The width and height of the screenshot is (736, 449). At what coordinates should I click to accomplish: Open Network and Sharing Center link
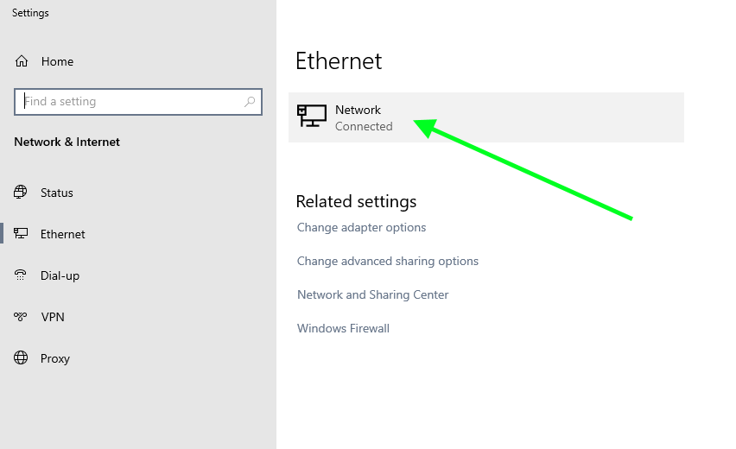tap(372, 295)
